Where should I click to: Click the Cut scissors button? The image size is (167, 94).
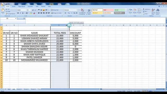point(8,9)
